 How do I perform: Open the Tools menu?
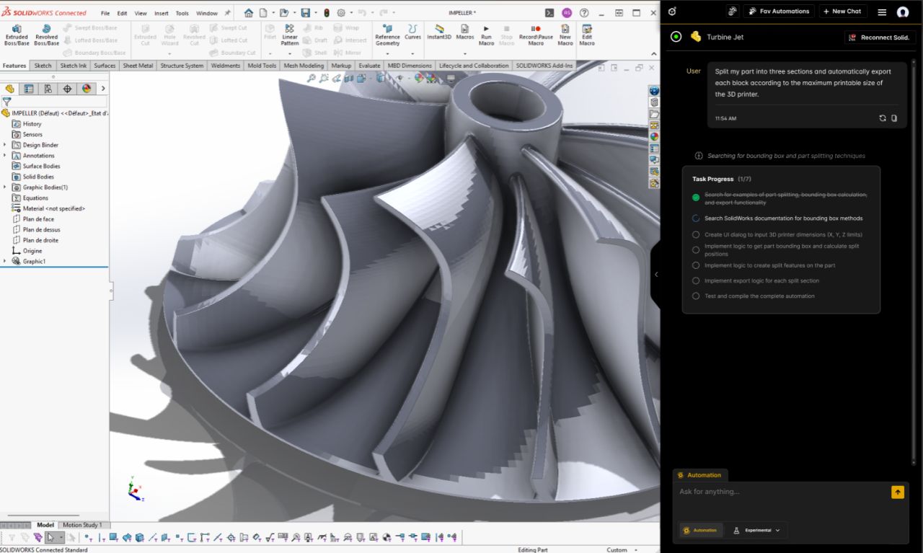[x=182, y=13]
